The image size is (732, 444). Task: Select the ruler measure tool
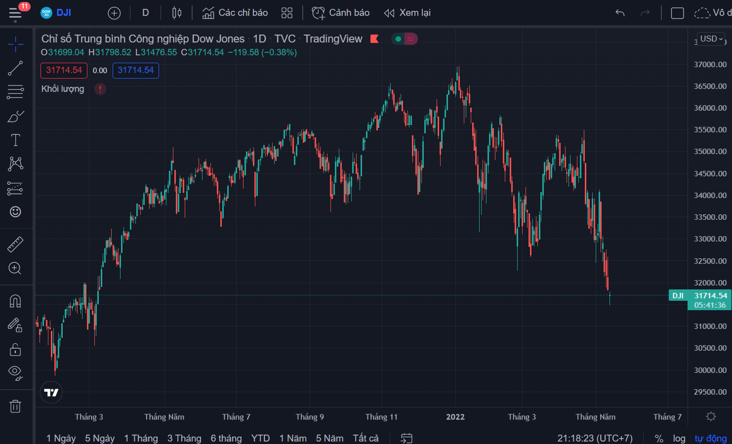(15, 244)
